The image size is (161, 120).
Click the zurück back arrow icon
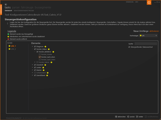click(x=128, y=116)
